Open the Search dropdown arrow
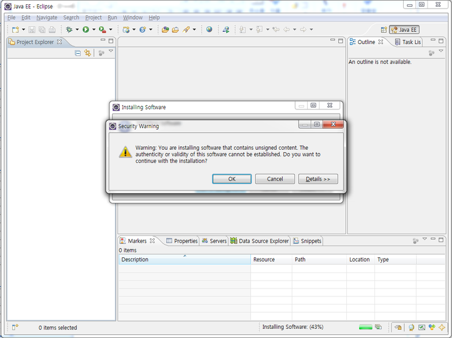 (194, 29)
